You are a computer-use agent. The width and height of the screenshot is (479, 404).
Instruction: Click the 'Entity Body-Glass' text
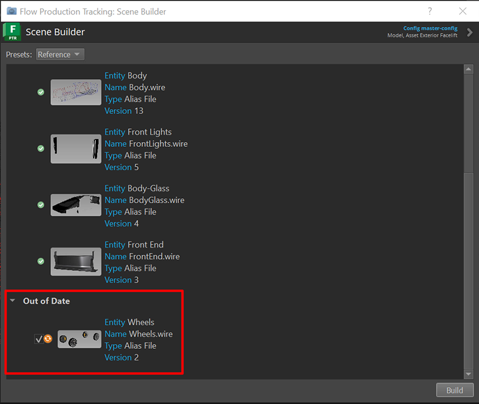coord(137,188)
